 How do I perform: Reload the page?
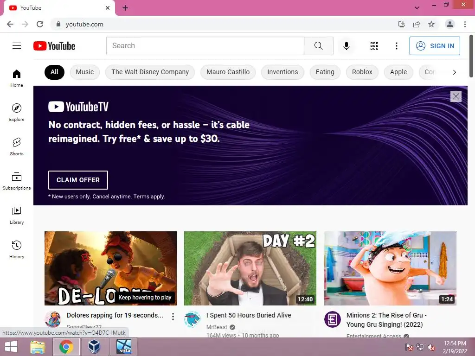40,24
